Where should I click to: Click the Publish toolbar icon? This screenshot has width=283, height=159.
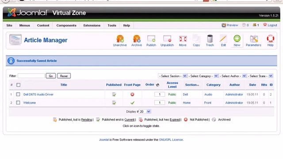click(151, 41)
